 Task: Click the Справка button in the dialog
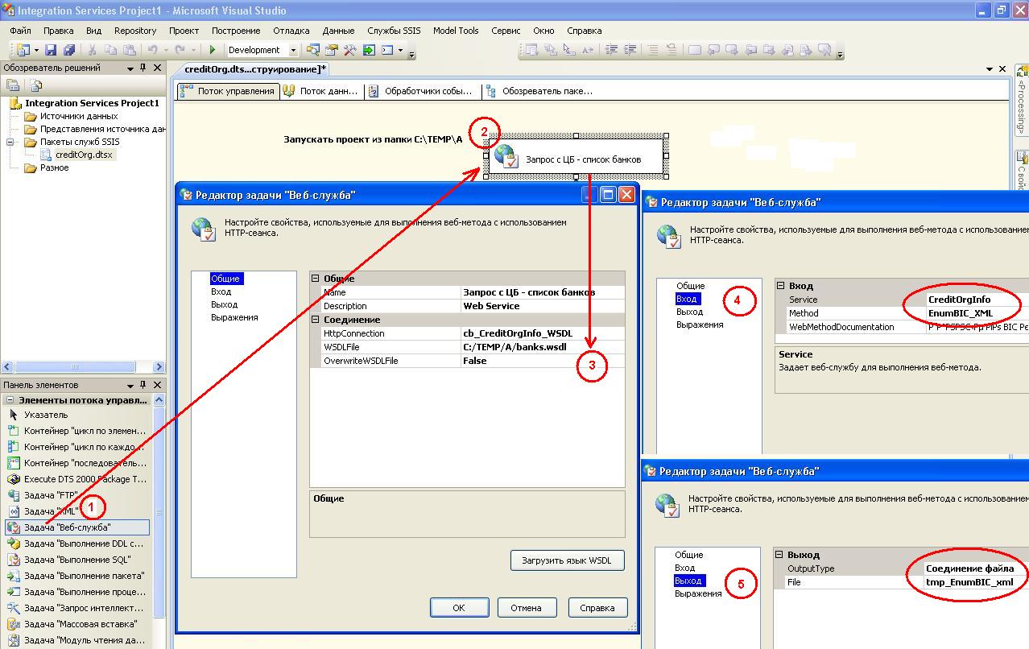pyautogui.click(x=597, y=608)
